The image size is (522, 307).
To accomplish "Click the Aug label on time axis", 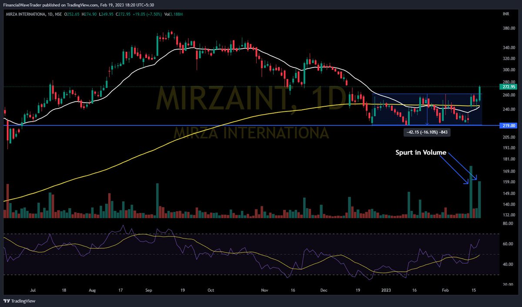I will 91,289.
